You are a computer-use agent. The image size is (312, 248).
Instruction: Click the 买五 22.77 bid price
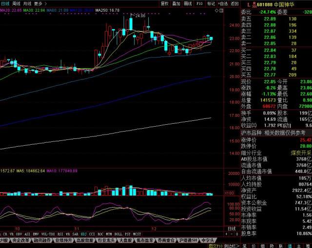click(270, 75)
